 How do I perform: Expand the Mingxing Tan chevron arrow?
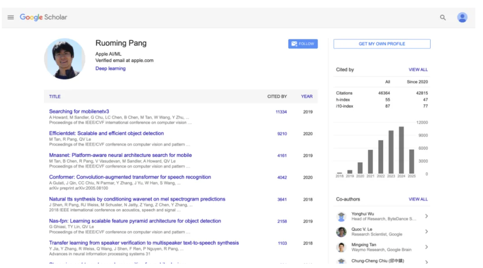click(426, 247)
